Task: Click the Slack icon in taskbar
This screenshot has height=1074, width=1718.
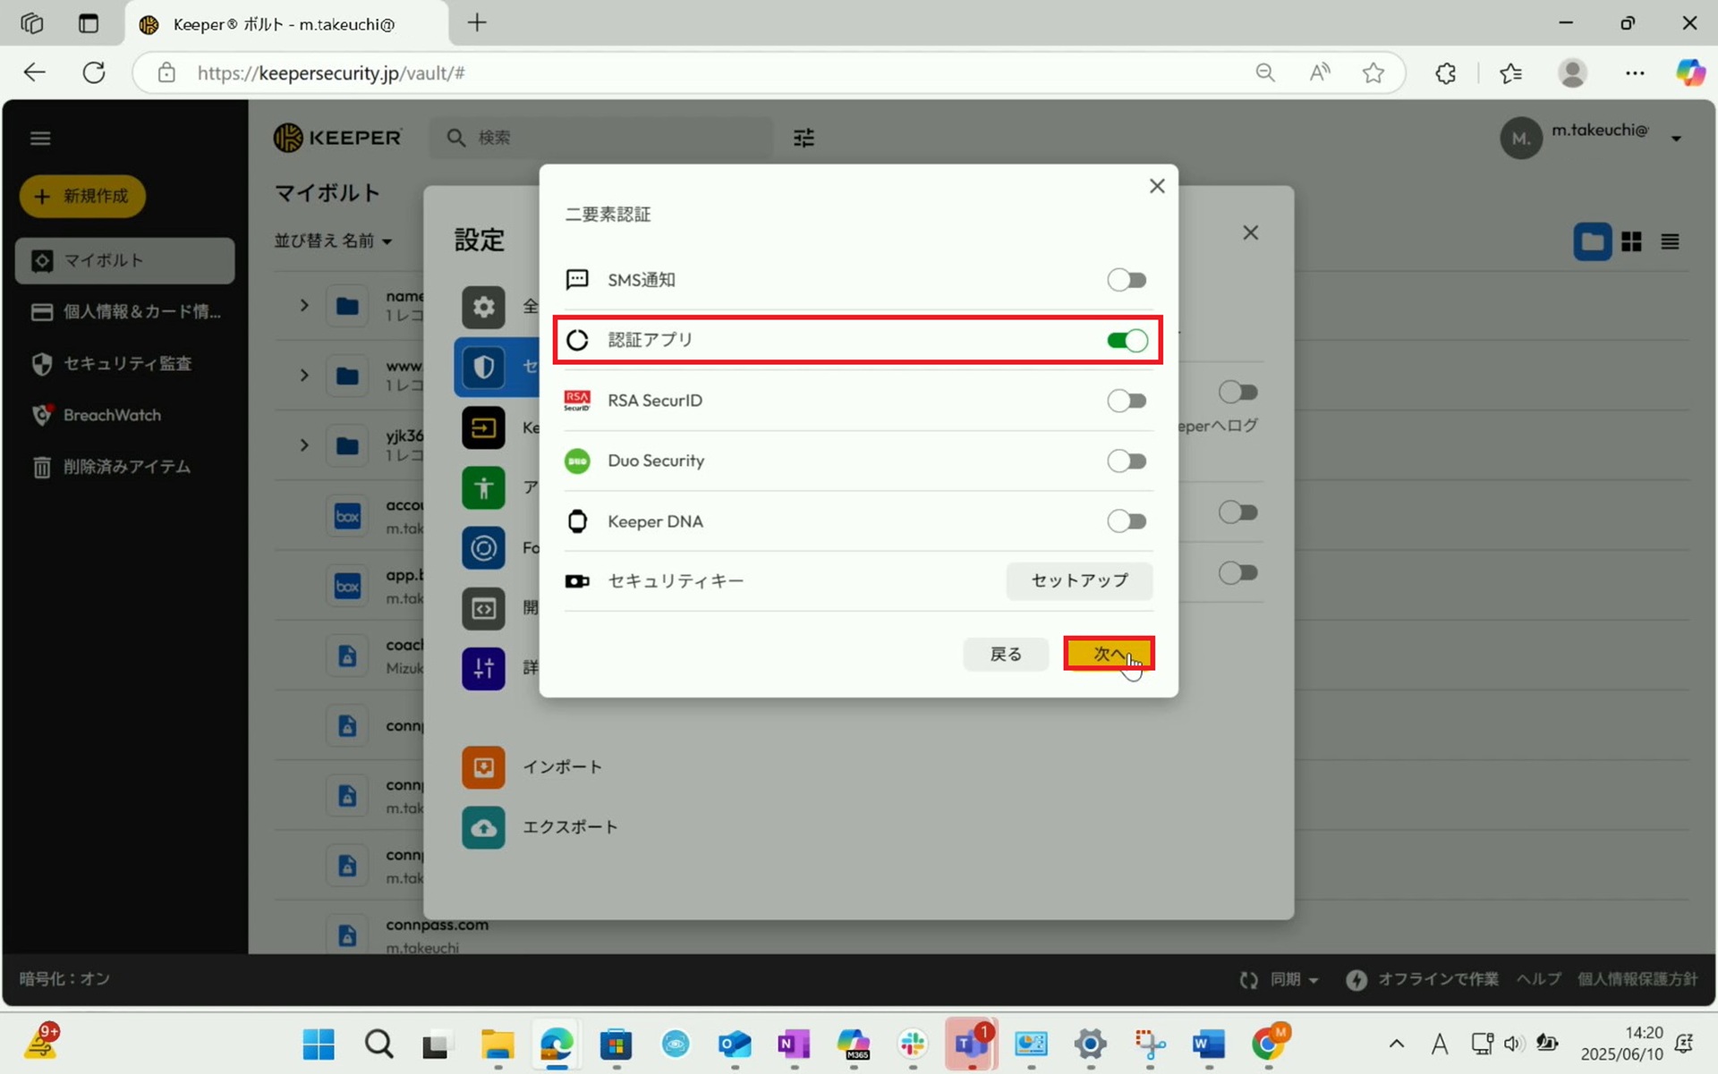Action: pos(913,1044)
